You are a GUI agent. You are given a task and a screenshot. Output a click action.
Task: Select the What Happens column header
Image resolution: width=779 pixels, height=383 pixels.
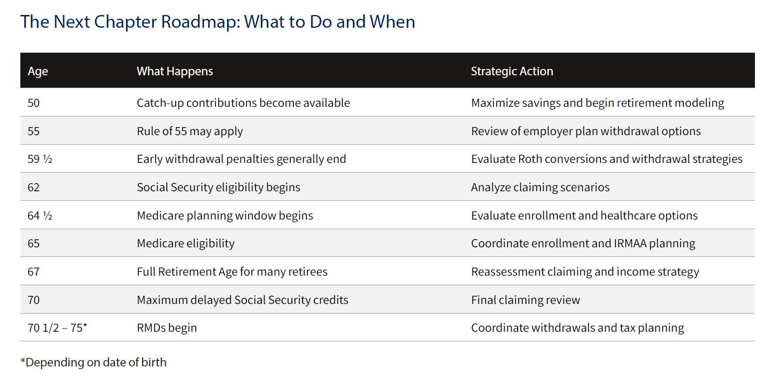(175, 71)
